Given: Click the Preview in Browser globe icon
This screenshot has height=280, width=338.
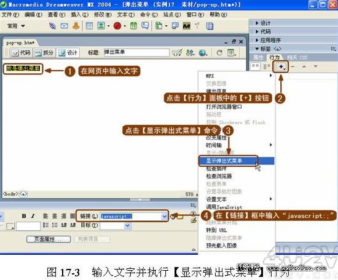Looking at the screenshot, I should tap(203, 52).
